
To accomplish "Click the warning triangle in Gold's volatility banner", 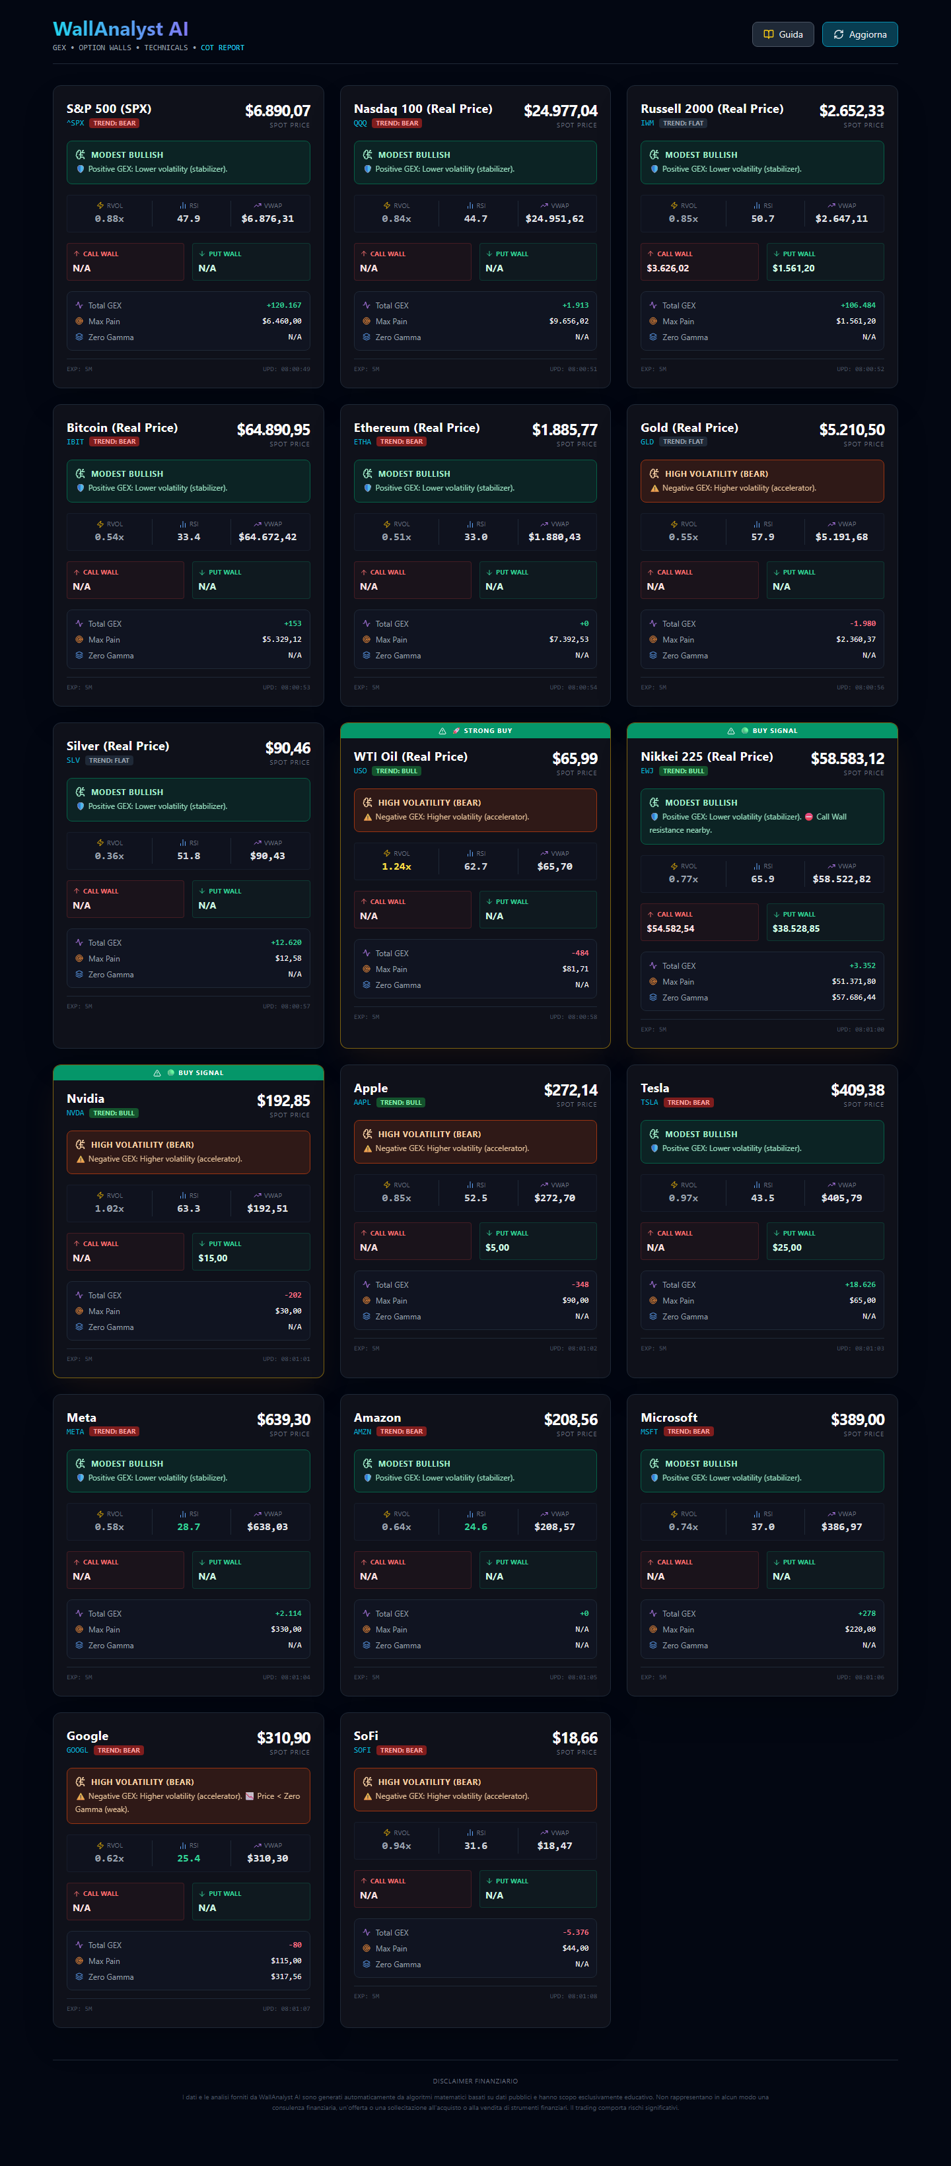I will pyautogui.click(x=654, y=489).
